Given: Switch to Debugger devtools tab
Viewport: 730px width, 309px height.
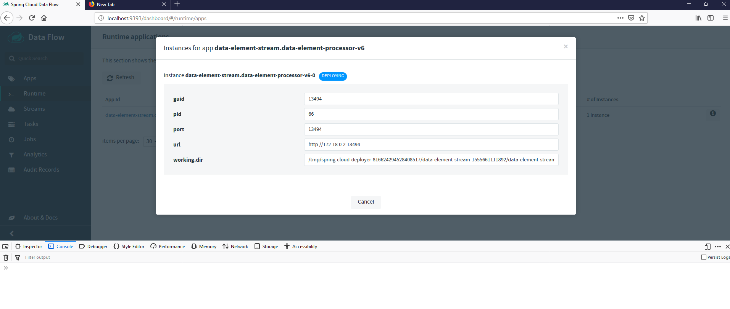Looking at the screenshot, I should pos(93,247).
